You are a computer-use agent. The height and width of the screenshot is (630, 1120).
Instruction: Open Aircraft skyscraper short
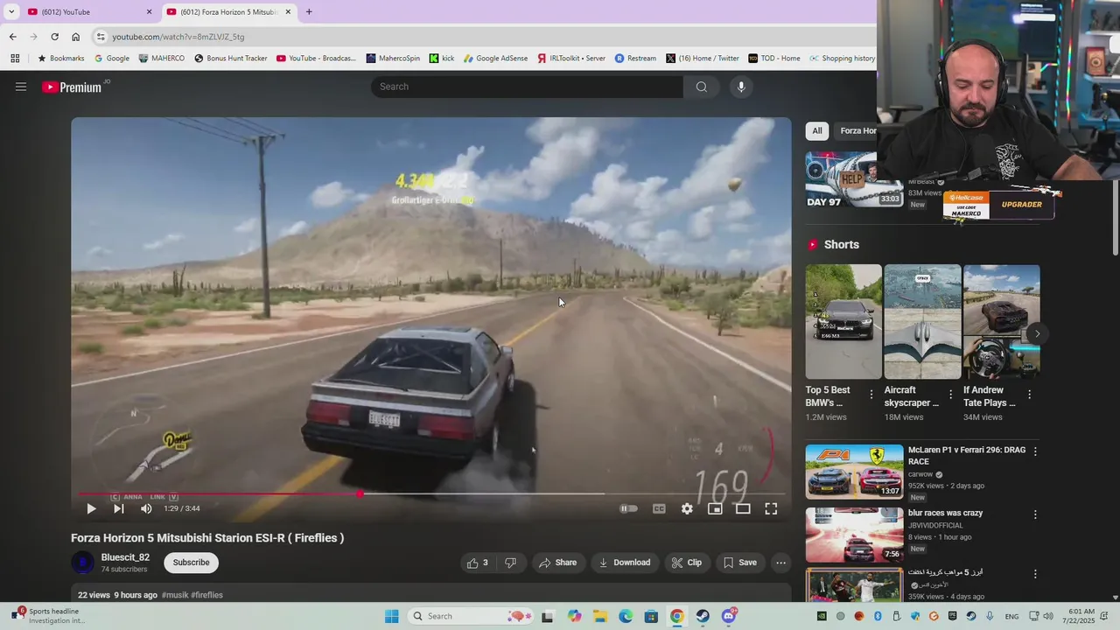922,322
